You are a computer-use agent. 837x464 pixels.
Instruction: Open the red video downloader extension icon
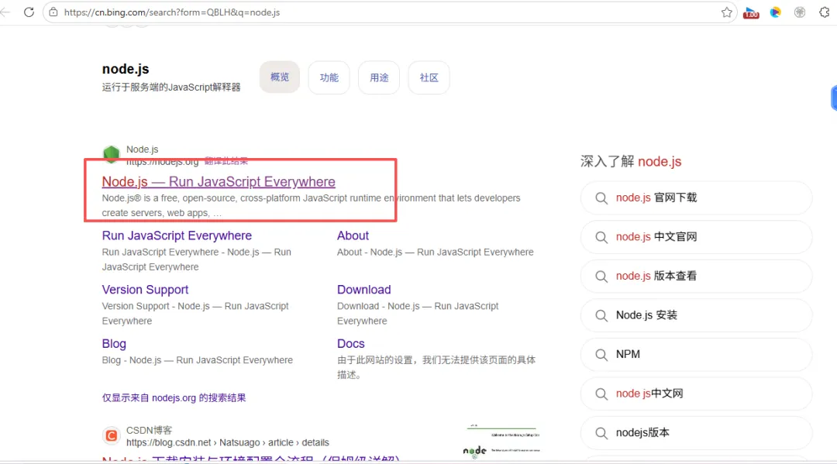click(751, 12)
